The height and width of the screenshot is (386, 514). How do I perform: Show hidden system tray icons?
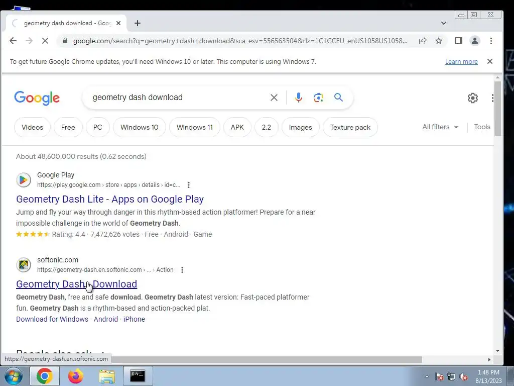click(x=427, y=376)
